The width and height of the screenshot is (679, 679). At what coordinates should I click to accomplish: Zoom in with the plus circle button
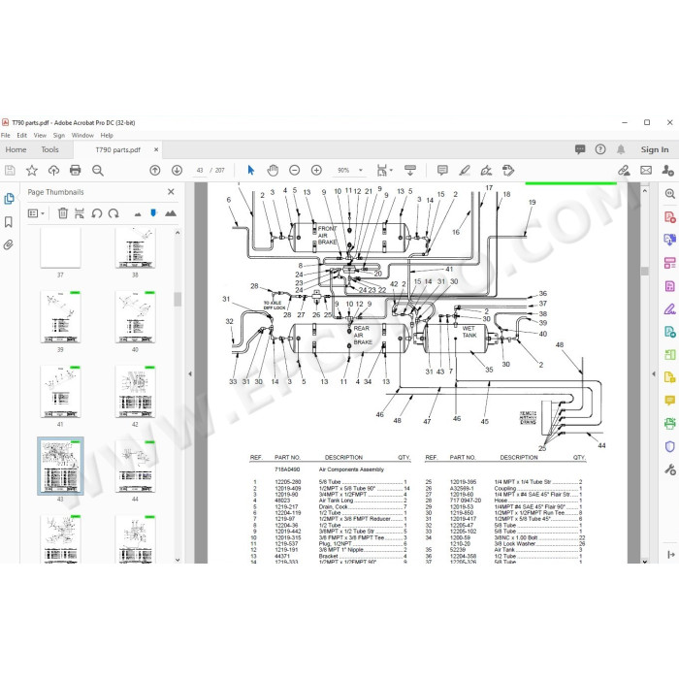point(316,170)
